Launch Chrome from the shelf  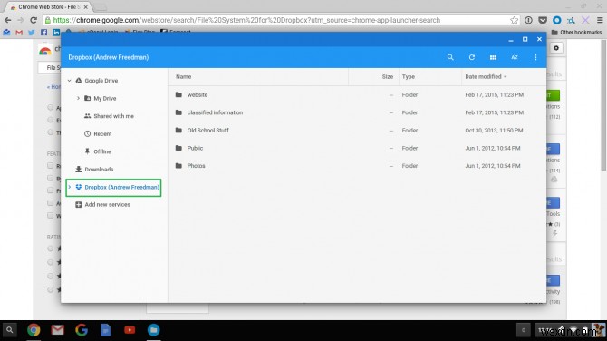coord(34,330)
